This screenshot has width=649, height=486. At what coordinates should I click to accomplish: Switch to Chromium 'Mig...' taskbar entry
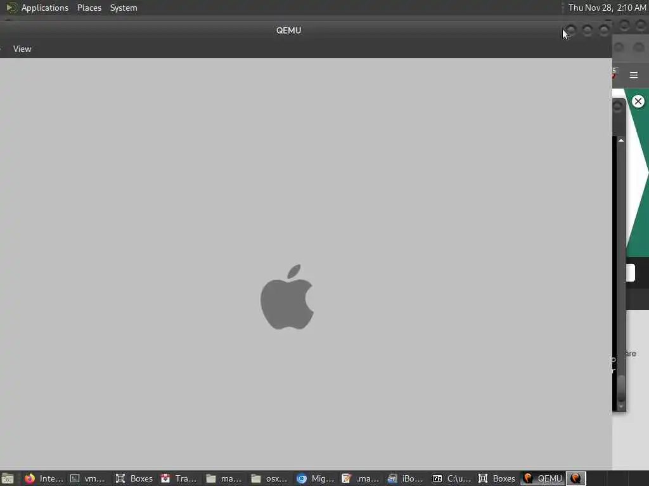[315, 478]
